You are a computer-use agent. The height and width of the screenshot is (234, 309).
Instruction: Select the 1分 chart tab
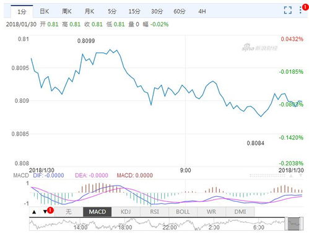click(x=22, y=12)
